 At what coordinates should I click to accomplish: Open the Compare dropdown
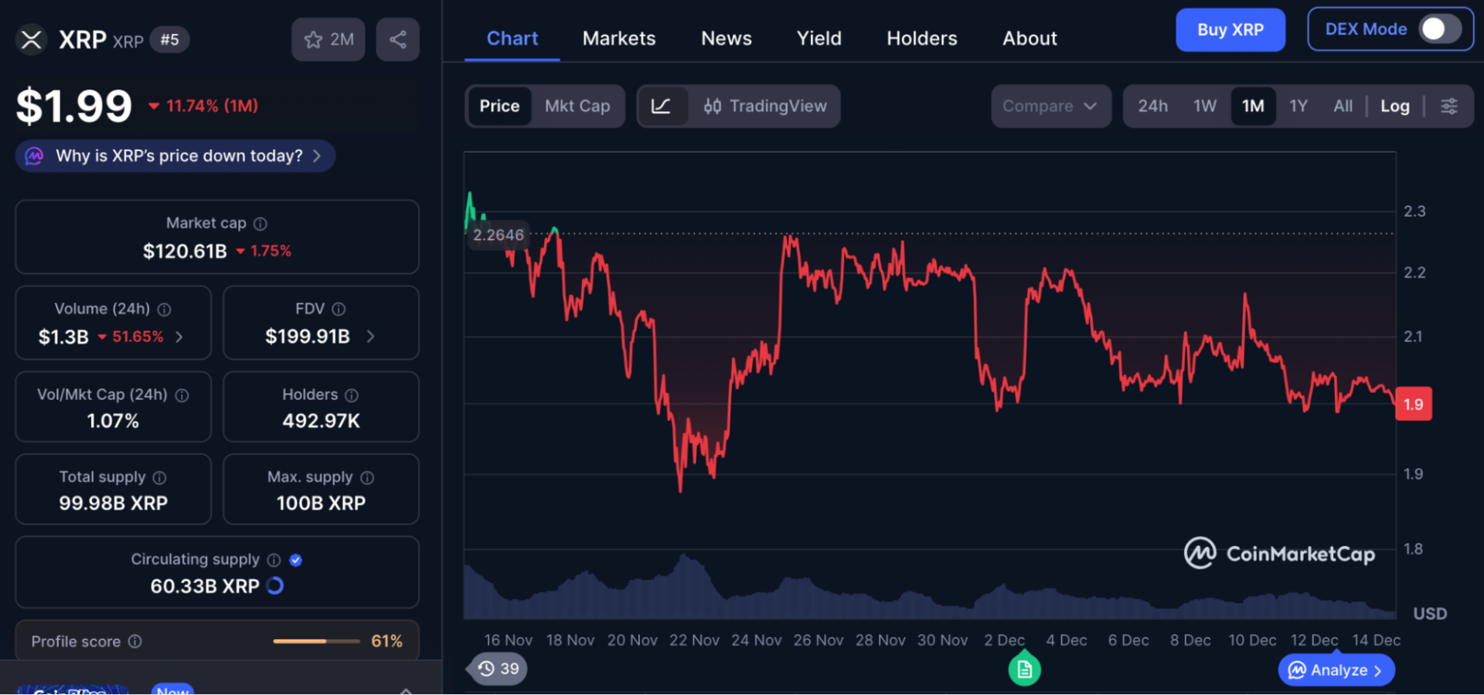point(1051,106)
